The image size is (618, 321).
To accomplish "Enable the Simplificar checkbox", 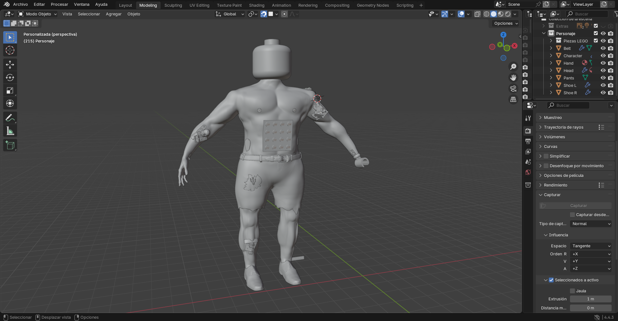I will point(546,156).
